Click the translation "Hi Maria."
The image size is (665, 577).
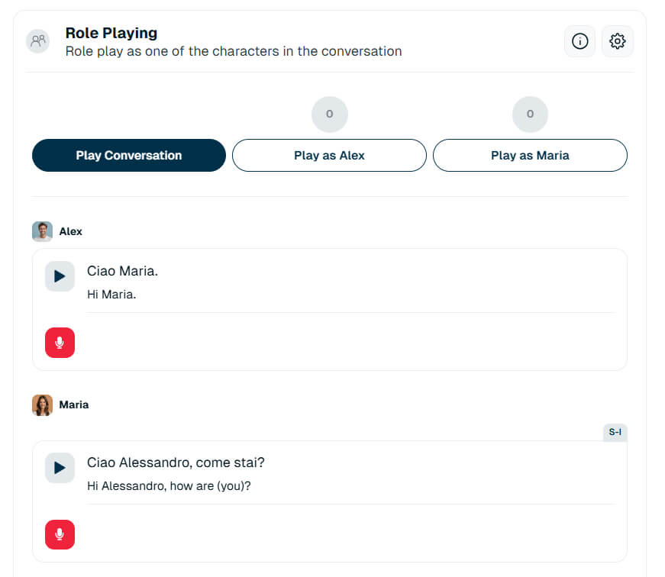coord(111,294)
